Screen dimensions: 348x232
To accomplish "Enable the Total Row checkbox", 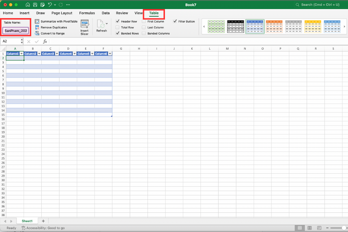I will (117, 27).
